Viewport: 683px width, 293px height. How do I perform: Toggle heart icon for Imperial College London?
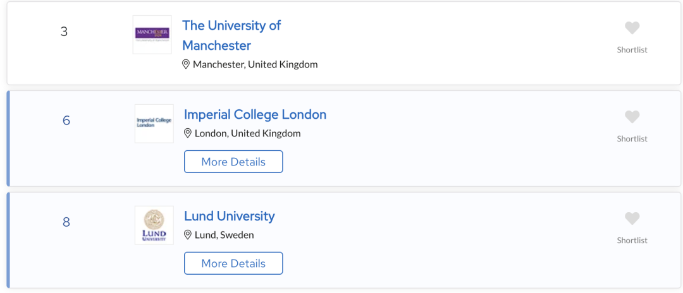pos(632,117)
